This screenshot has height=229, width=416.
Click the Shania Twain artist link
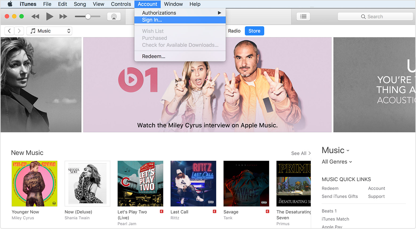77,218
